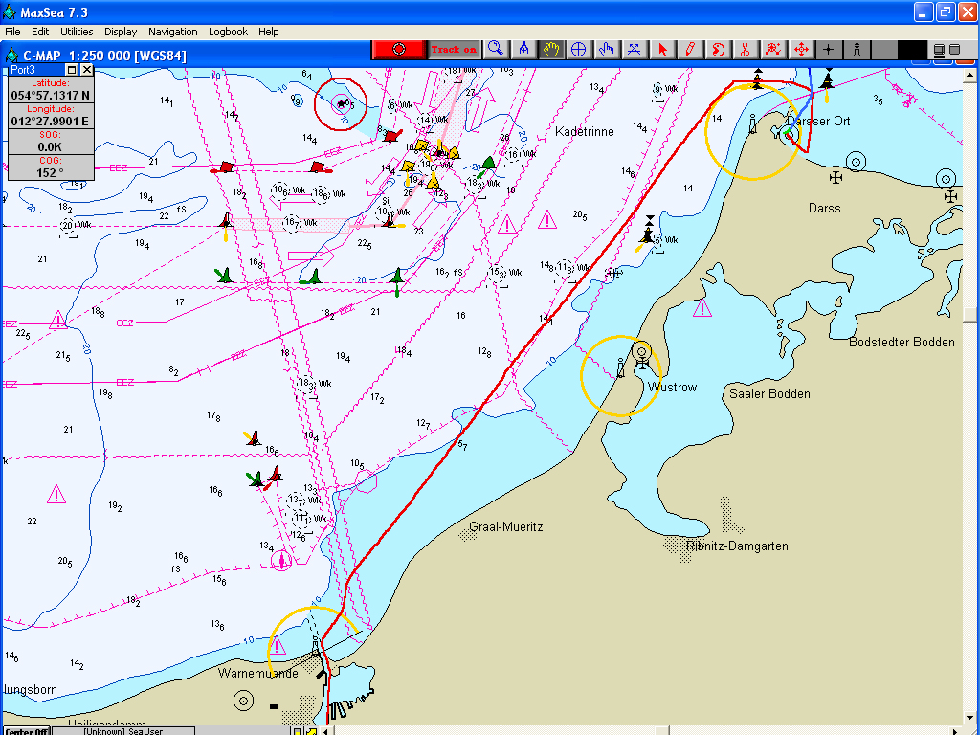Click the rightmost window layout icon

[x=954, y=50]
